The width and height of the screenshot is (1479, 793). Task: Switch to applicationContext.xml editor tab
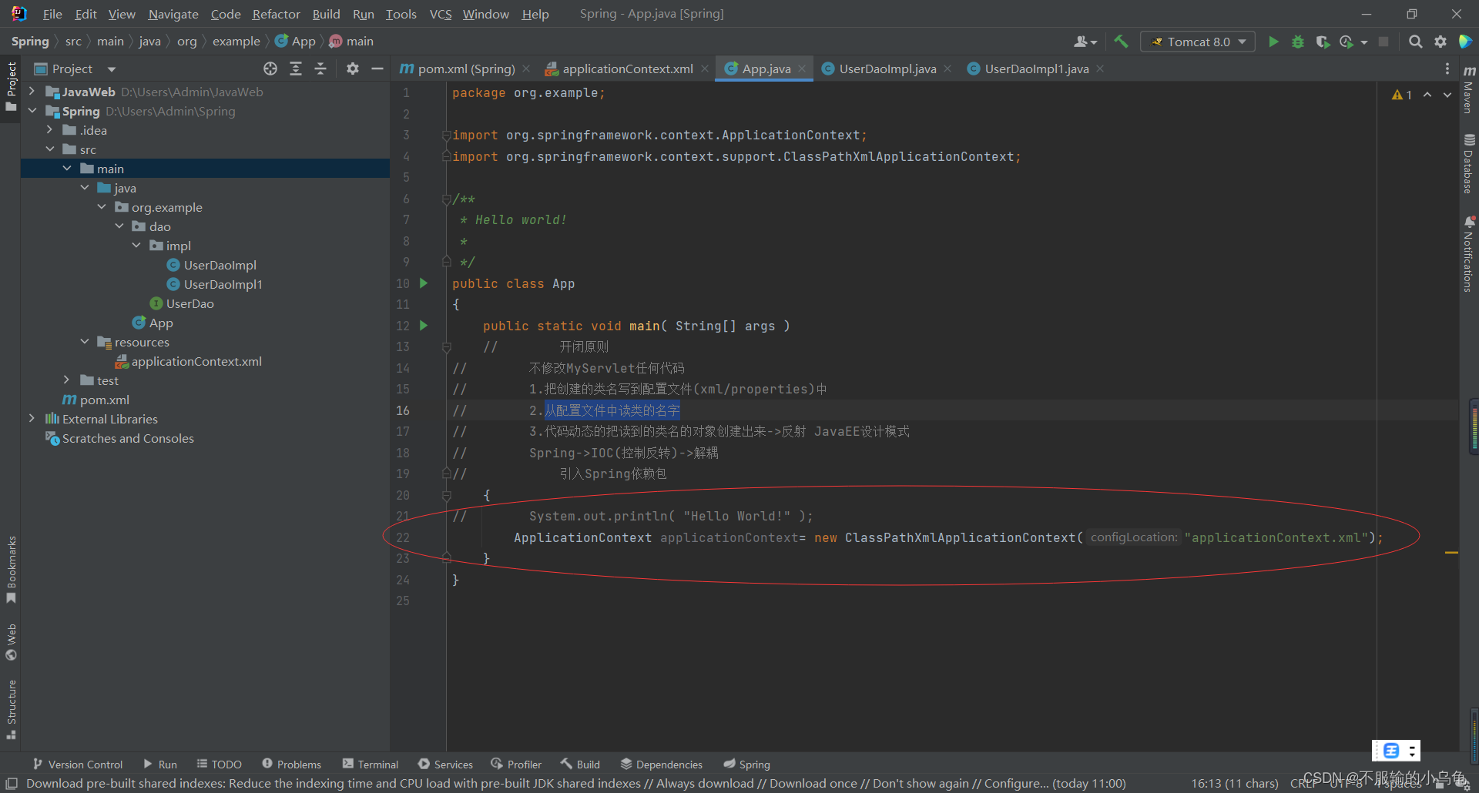(x=627, y=69)
